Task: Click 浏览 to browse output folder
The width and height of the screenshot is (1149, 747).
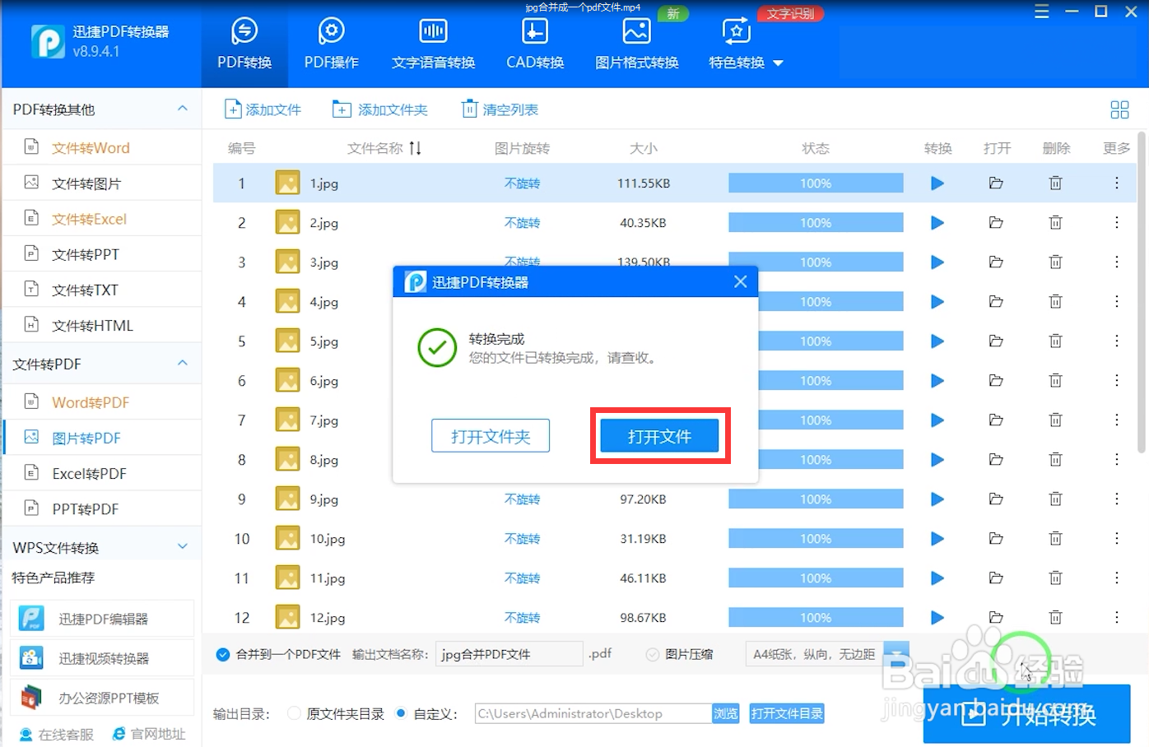Action: (x=726, y=713)
